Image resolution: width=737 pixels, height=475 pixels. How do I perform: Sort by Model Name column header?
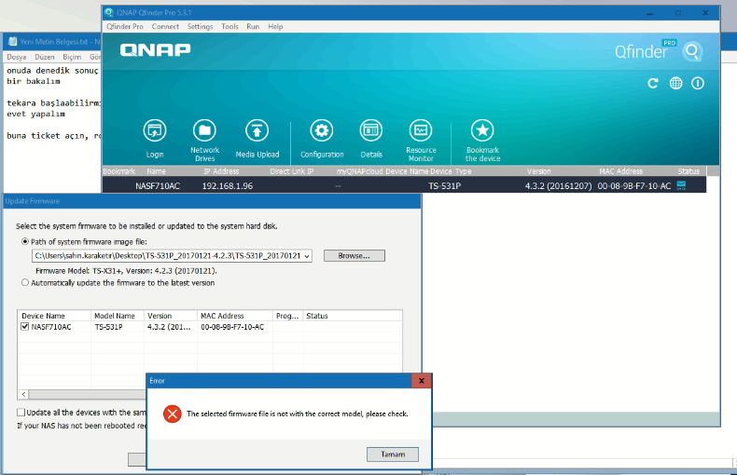pos(117,316)
